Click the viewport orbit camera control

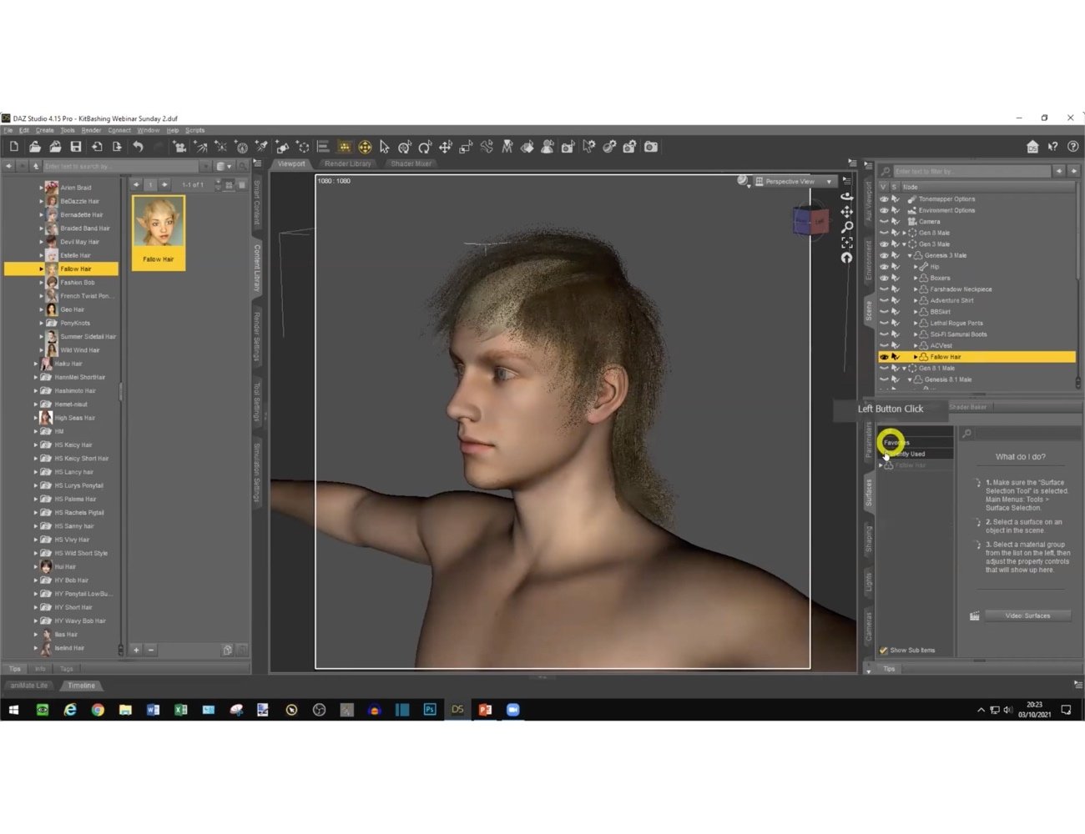(847, 196)
